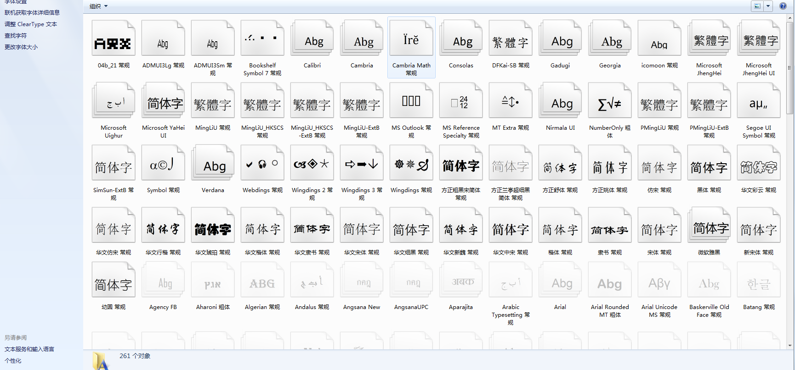This screenshot has height=370, width=795.
Task: Select the ADMUI3Lg font icon
Action: tap(163, 38)
